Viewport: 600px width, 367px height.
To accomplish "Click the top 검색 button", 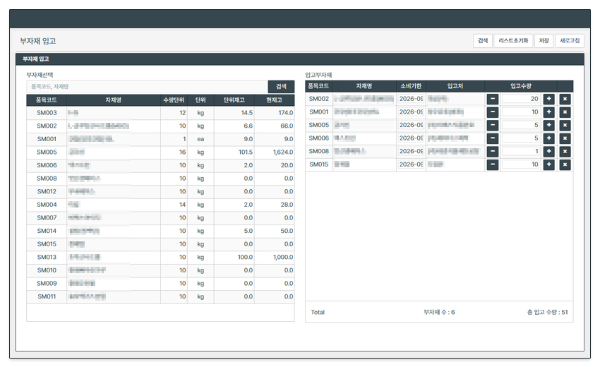I will click(483, 41).
